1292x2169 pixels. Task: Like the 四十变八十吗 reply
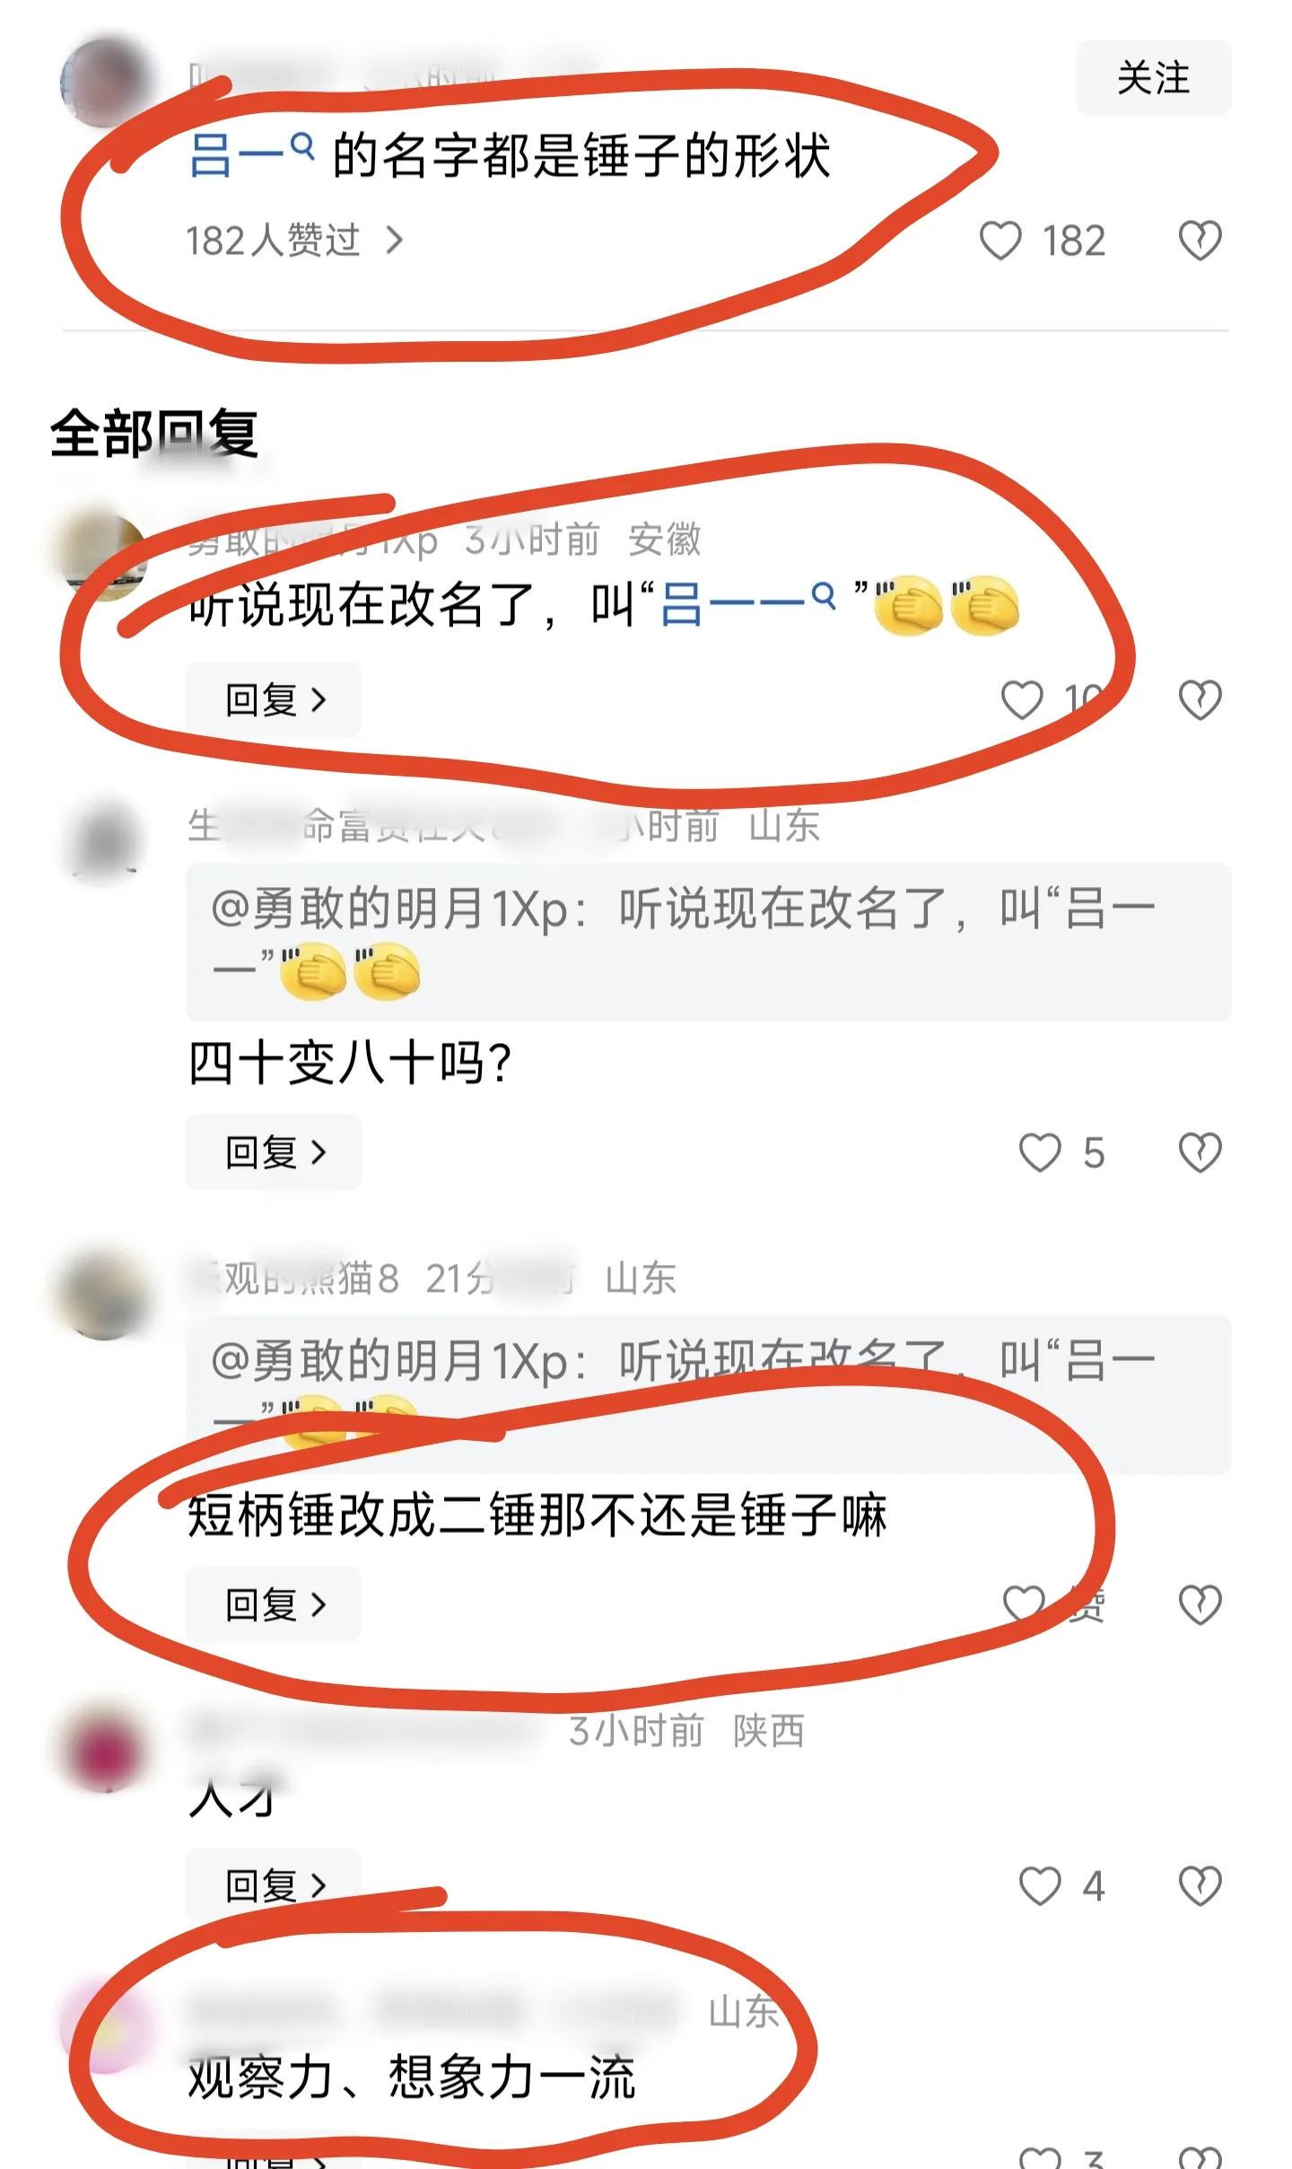click(x=1040, y=1152)
